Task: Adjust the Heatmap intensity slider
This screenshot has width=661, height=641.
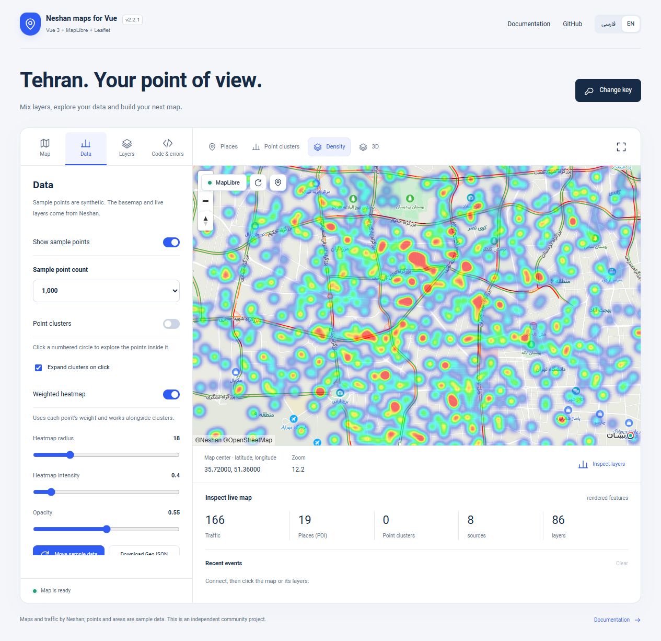Action: [x=106, y=492]
